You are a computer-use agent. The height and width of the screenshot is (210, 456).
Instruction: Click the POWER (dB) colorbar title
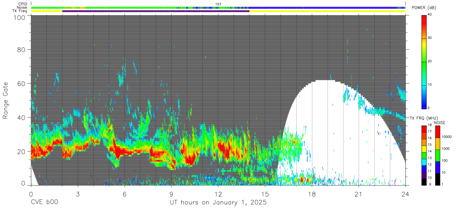pos(424,8)
